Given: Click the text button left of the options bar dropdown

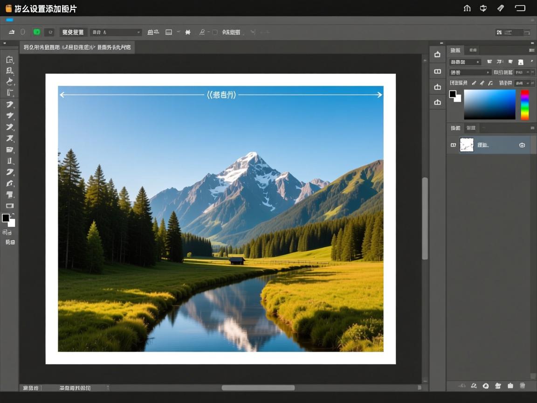Looking at the screenshot, I should tap(73, 32).
